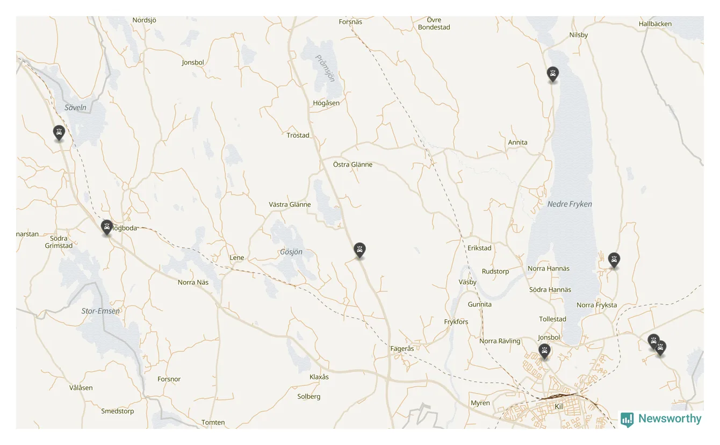Click the Stor-Emsen lake label
Screen dimensions: 720x445
click(100, 311)
